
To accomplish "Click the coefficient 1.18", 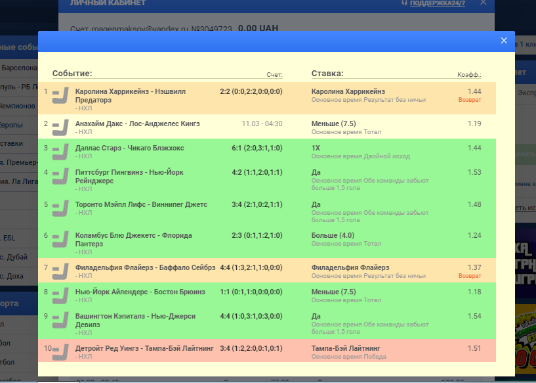I will click(x=474, y=292).
